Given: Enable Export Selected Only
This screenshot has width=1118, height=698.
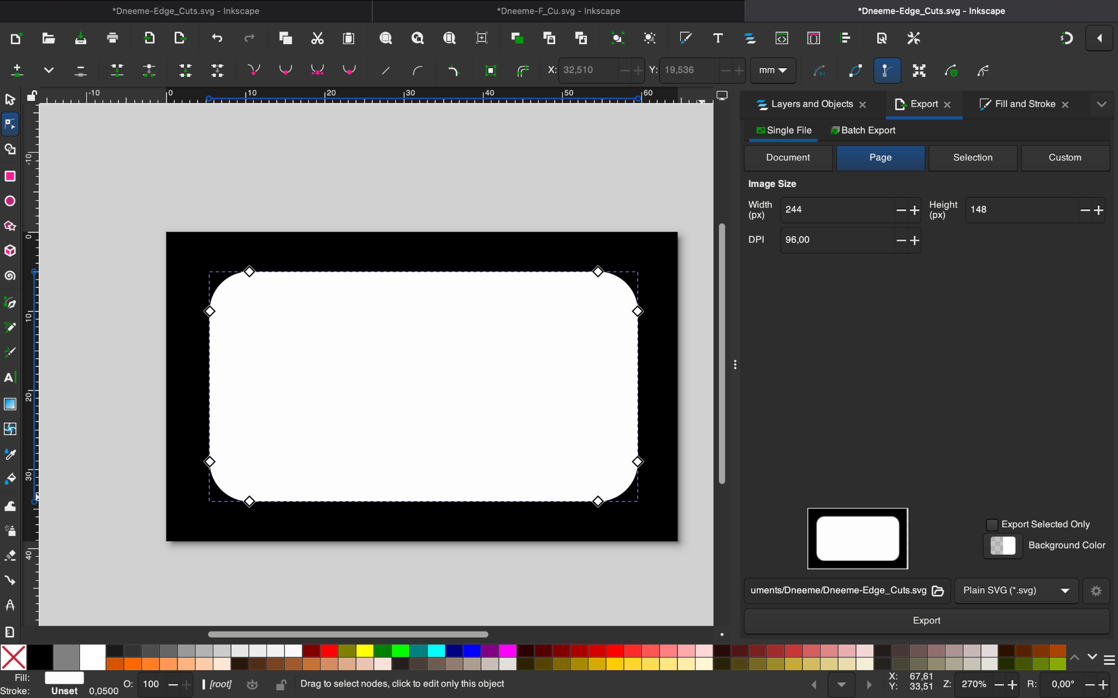Looking at the screenshot, I should click(x=991, y=524).
